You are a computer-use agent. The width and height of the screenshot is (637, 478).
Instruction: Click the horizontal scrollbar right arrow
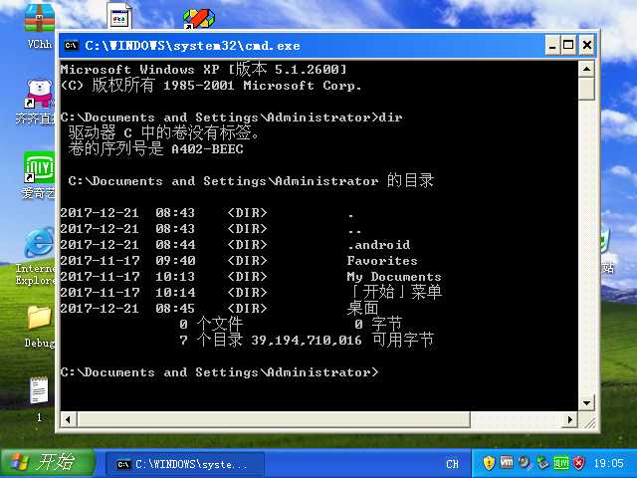coord(570,419)
